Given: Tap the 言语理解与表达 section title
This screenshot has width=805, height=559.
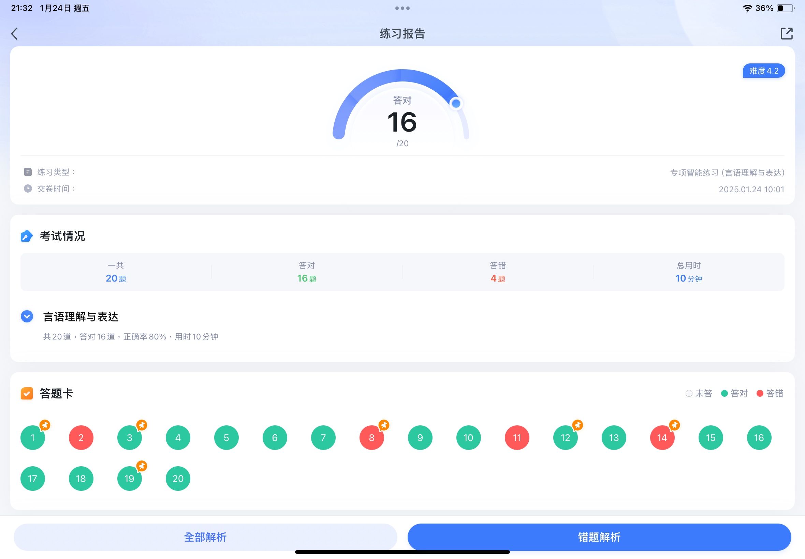Looking at the screenshot, I should click(x=80, y=317).
